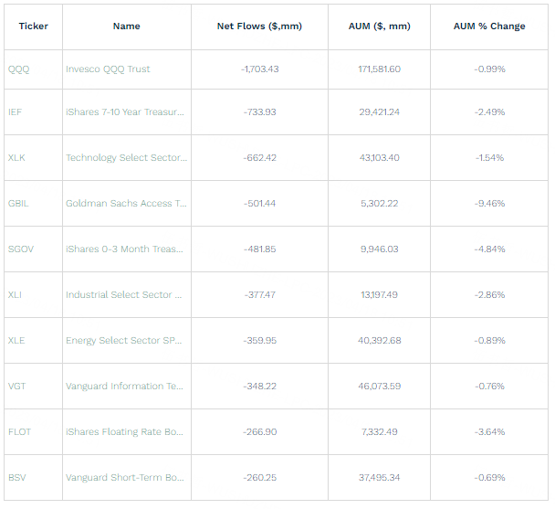Viewport: 555px width, 509px height.
Task: Open the Technology Select Sector fund link
Action: [126, 158]
